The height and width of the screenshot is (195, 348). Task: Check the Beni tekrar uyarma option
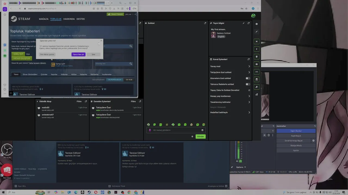(x=47, y=54)
